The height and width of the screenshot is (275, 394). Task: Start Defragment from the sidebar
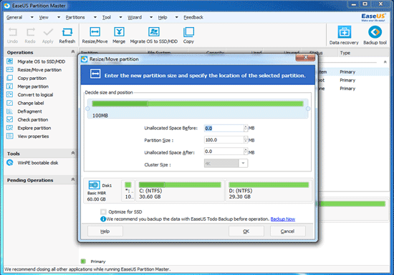point(29,111)
